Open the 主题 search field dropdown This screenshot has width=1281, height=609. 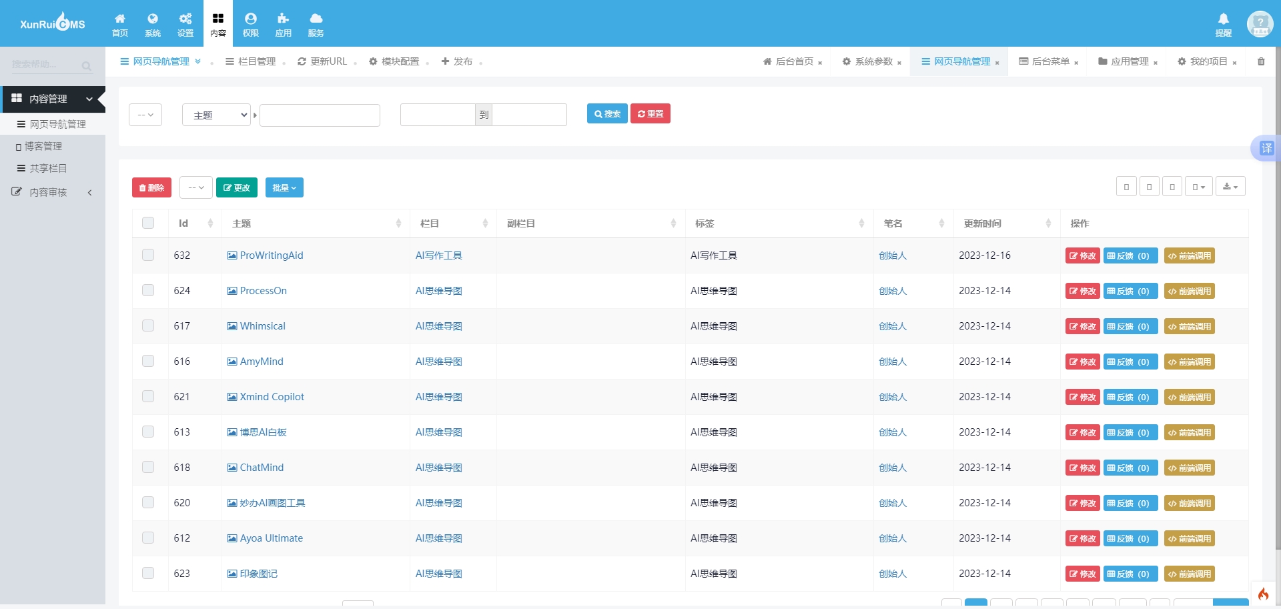[216, 115]
